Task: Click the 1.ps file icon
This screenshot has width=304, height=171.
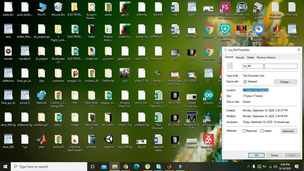Action: (25, 142)
